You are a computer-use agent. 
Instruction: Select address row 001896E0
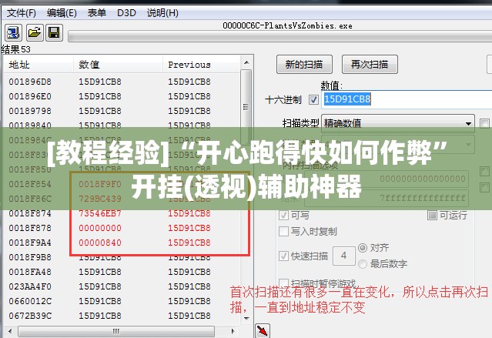point(122,96)
